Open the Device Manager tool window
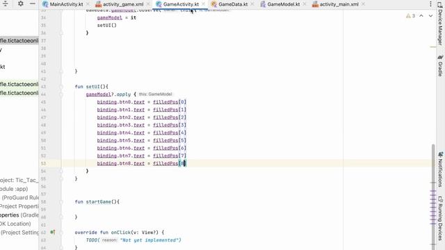The width and height of the screenshot is (445, 250). (x=440, y=23)
